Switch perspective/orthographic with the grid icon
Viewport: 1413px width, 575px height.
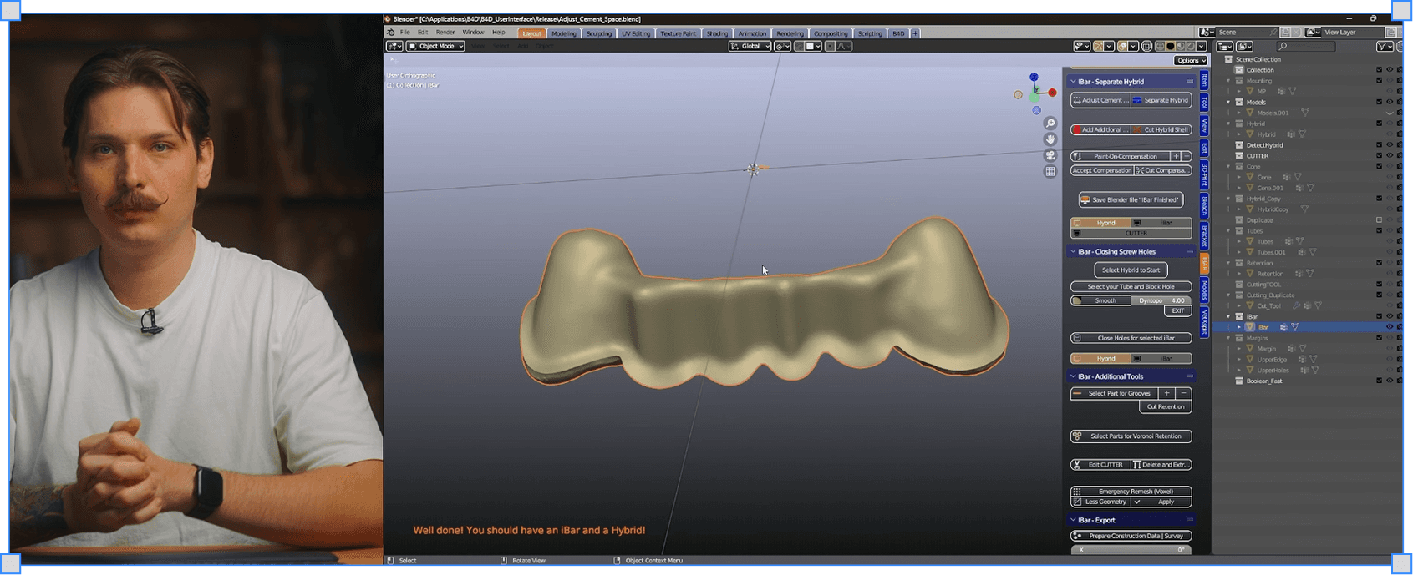pyautogui.click(x=1050, y=171)
